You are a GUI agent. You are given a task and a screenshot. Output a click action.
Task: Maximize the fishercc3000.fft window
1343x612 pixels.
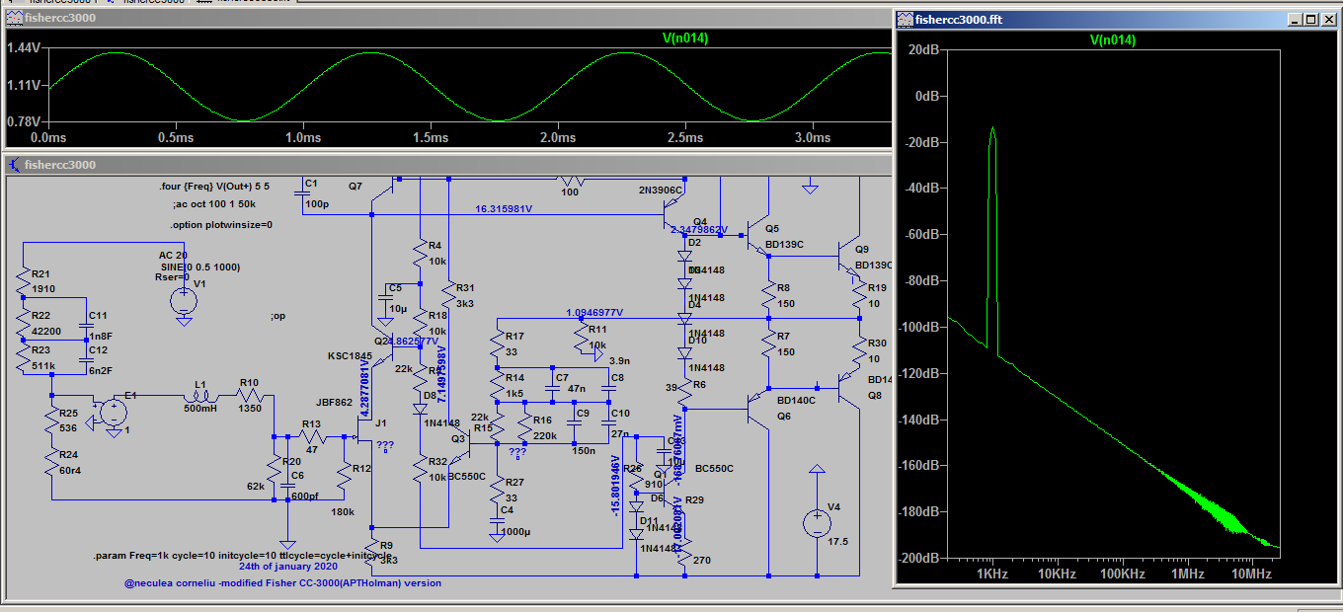(1311, 19)
